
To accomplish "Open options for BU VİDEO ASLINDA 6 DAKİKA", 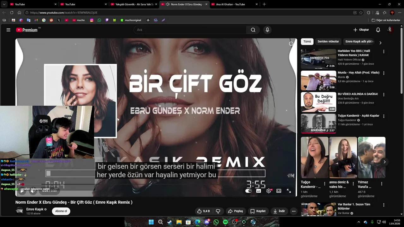I will click(384, 95).
